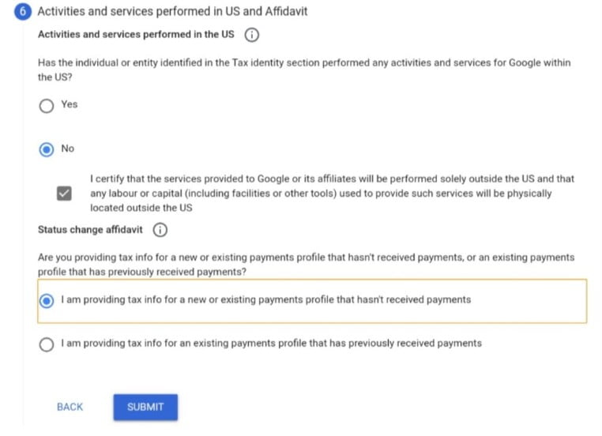602x436 pixels.
Task: Choose radio for profile that previously received payments
Action: pyautogui.click(x=47, y=344)
